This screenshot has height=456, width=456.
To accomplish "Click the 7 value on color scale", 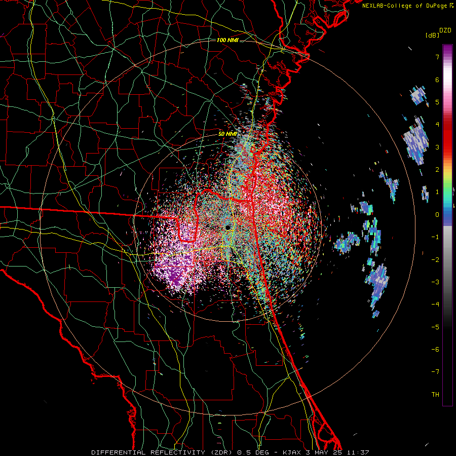I will [437, 57].
